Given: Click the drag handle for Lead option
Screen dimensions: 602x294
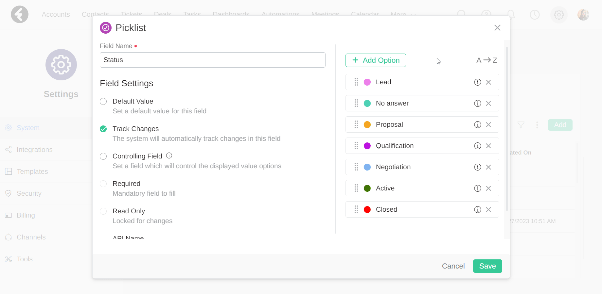Looking at the screenshot, I should (356, 82).
